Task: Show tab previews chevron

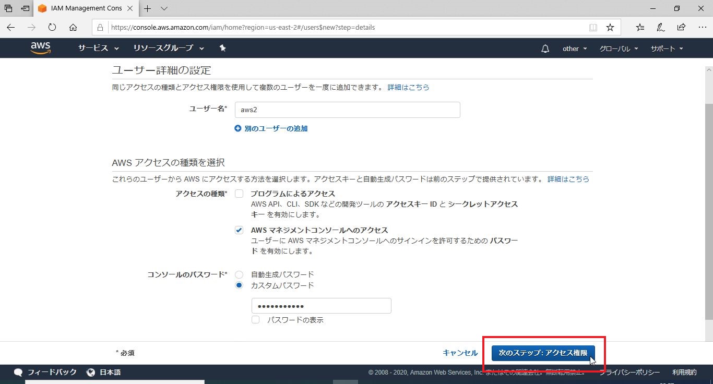Action: (x=164, y=8)
